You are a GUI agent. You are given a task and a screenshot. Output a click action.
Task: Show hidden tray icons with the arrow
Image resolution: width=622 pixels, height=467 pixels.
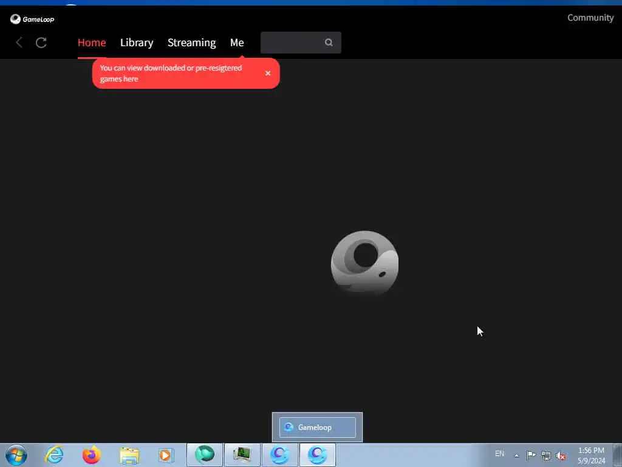pyautogui.click(x=516, y=455)
